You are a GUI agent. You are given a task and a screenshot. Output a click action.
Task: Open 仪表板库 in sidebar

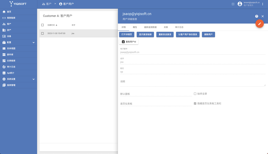(x=11, y=61)
